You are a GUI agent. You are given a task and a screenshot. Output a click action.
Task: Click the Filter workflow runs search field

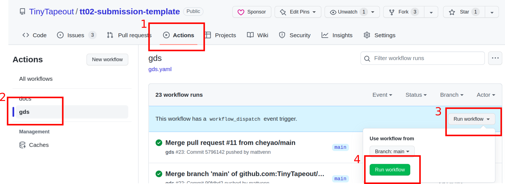click(x=423, y=58)
